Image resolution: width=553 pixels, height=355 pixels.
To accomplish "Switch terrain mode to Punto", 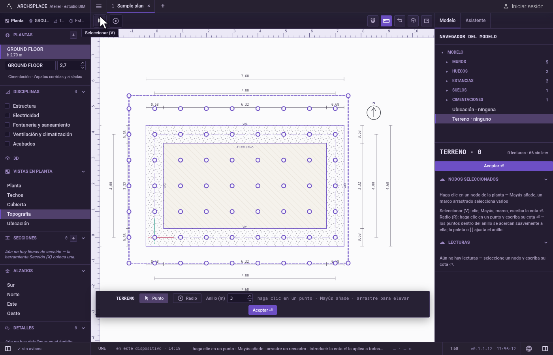I will [x=154, y=298].
